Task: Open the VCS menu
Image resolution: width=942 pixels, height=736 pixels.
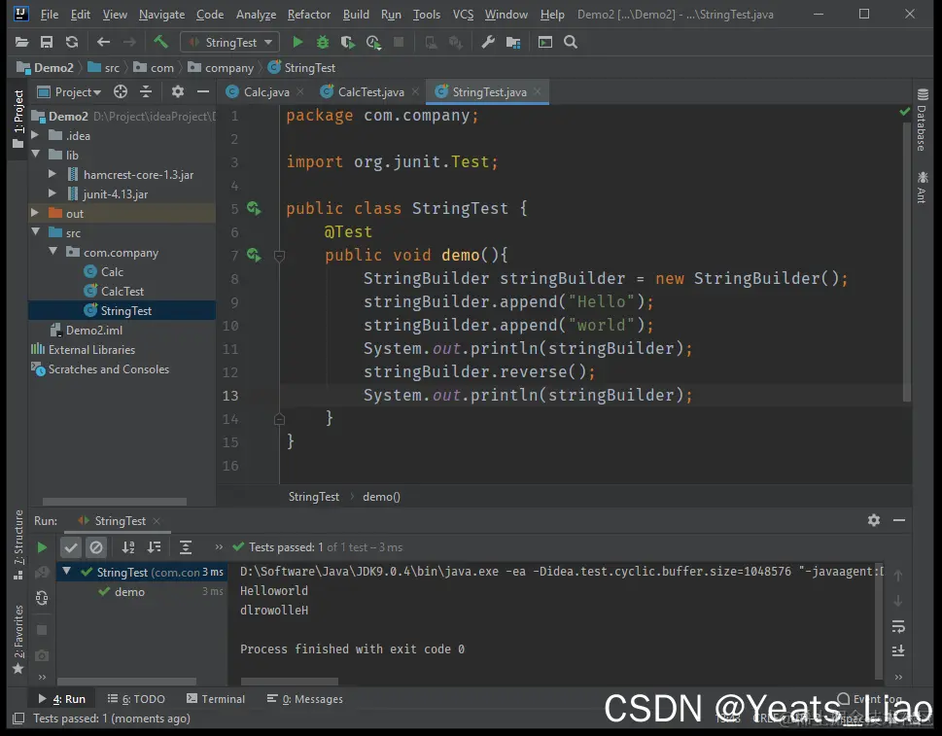Action: (x=463, y=15)
